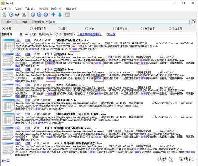Expand the 查询语言 search mode dropdown

(x=41, y=22)
